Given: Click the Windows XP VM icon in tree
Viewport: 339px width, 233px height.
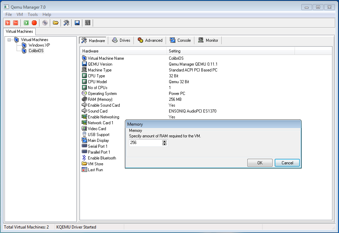Looking at the screenshot, I should (24, 45).
